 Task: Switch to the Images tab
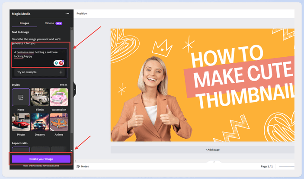pos(24,23)
